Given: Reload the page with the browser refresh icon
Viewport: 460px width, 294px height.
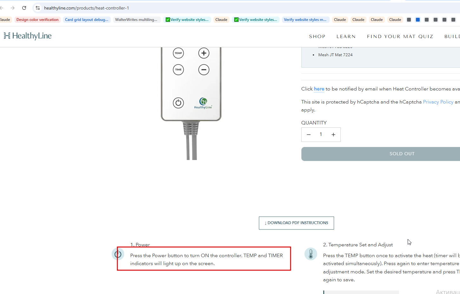Looking at the screenshot, I should (x=24, y=8).
